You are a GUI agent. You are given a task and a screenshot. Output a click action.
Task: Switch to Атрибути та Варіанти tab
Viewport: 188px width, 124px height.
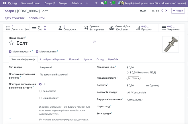(52, 59)
